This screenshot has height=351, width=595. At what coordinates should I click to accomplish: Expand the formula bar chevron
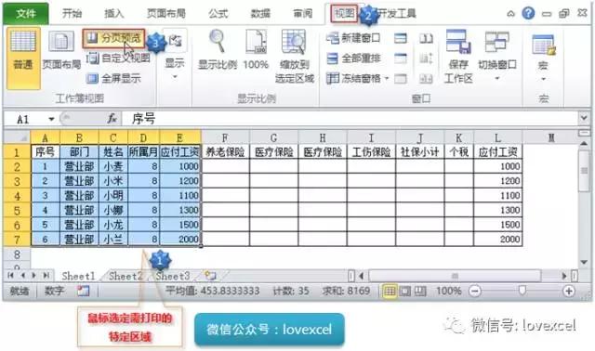tap(584, 118)
